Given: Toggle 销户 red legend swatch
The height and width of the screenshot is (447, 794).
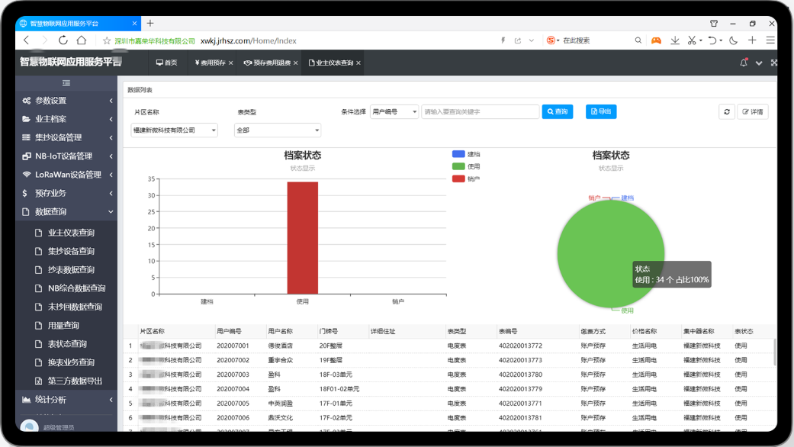Looking at the screenshot, I should 458,178.
